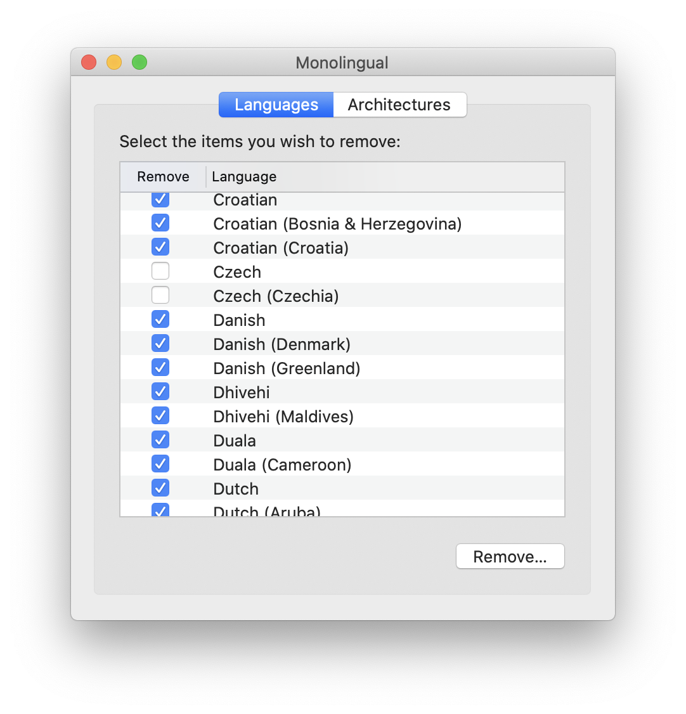
Task: Check the Czech (Czechia) box
Action: coord(160,295)
